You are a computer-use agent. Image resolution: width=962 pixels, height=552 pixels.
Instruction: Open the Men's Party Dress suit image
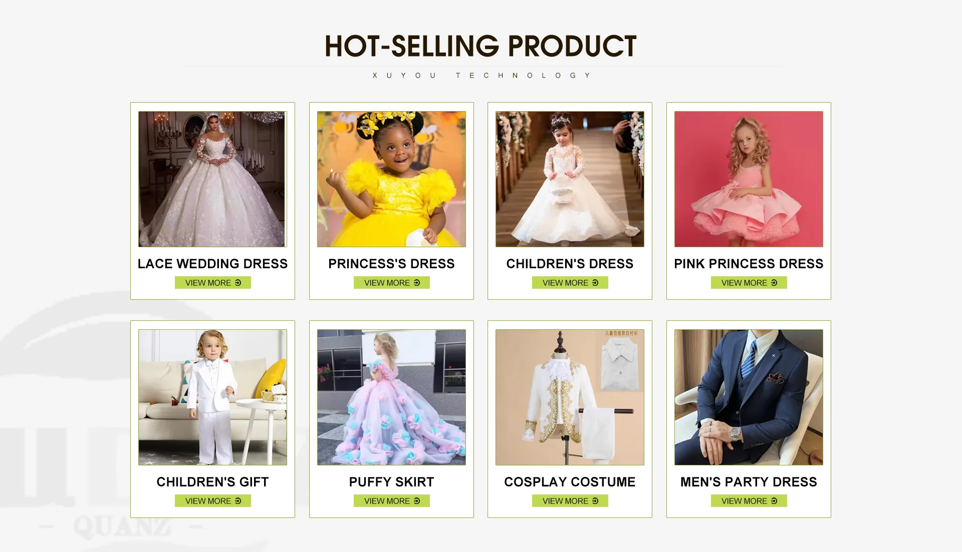[x=749, y=397]
